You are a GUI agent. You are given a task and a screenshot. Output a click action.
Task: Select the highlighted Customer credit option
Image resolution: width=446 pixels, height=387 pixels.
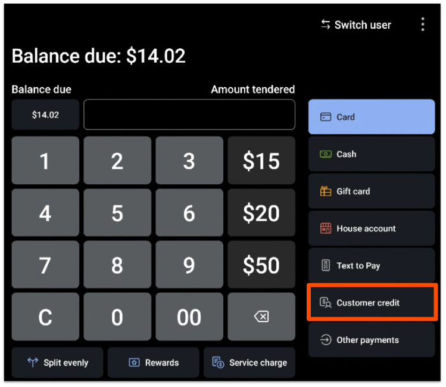click(372, 303)
